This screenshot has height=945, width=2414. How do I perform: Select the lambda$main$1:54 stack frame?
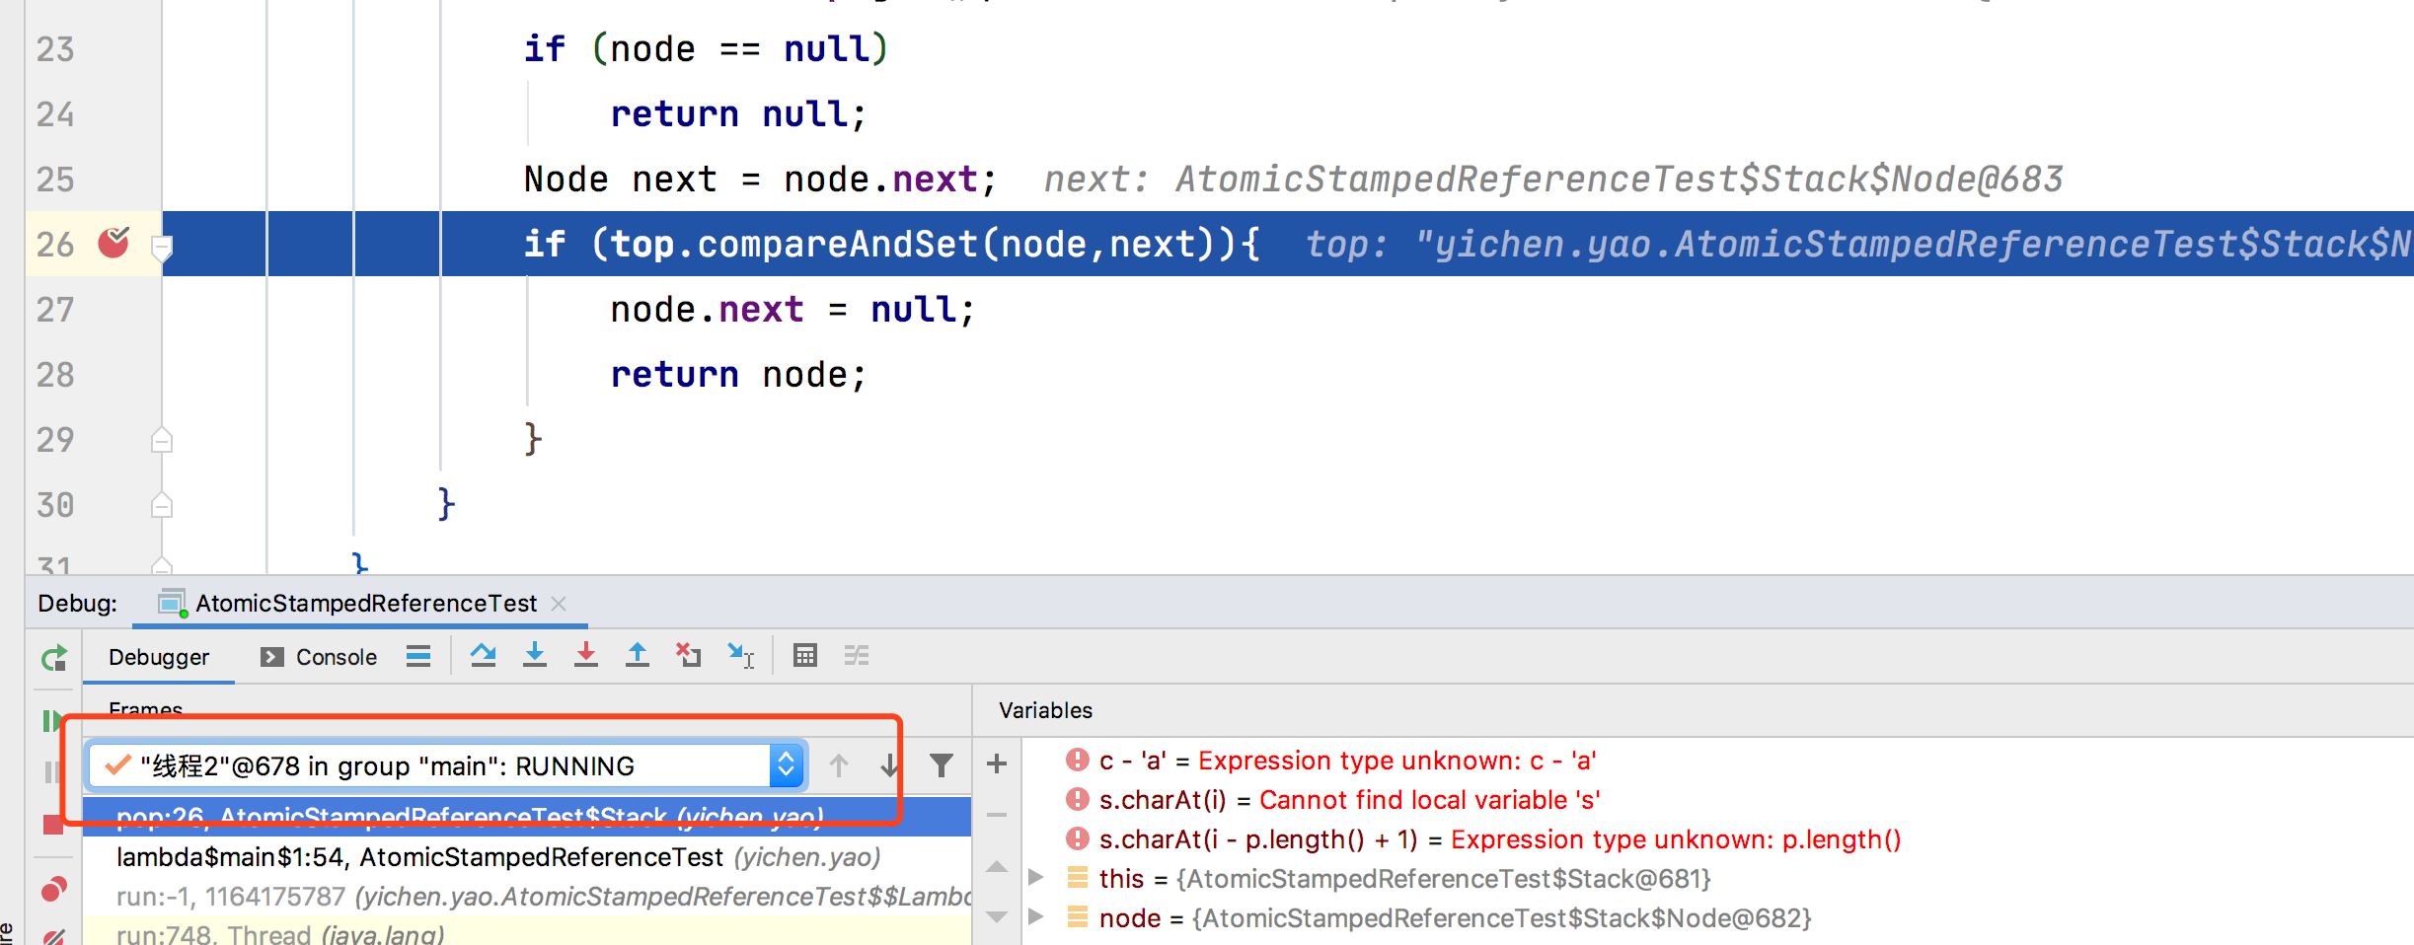(498, 857)
